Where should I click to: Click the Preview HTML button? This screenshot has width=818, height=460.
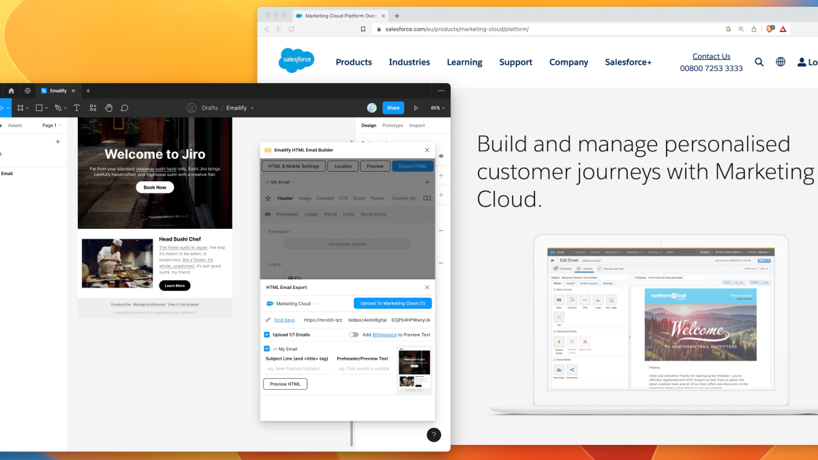click(x=285, y=384)
